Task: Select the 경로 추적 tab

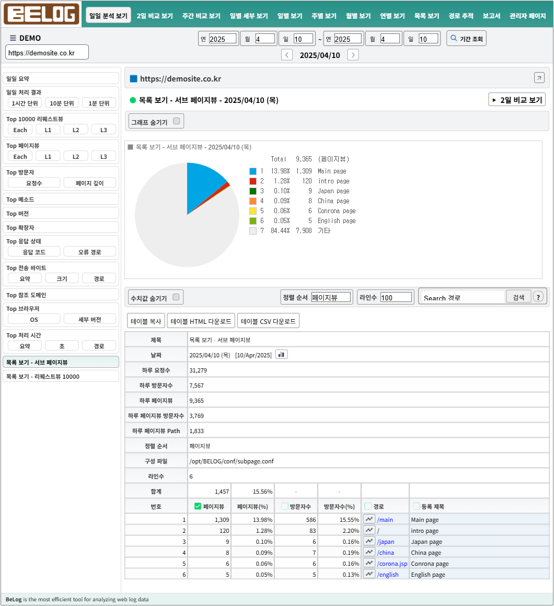Action: tap(461, 16)
